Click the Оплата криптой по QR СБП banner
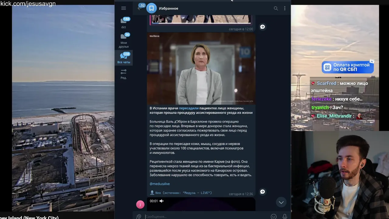 (348, 67)
